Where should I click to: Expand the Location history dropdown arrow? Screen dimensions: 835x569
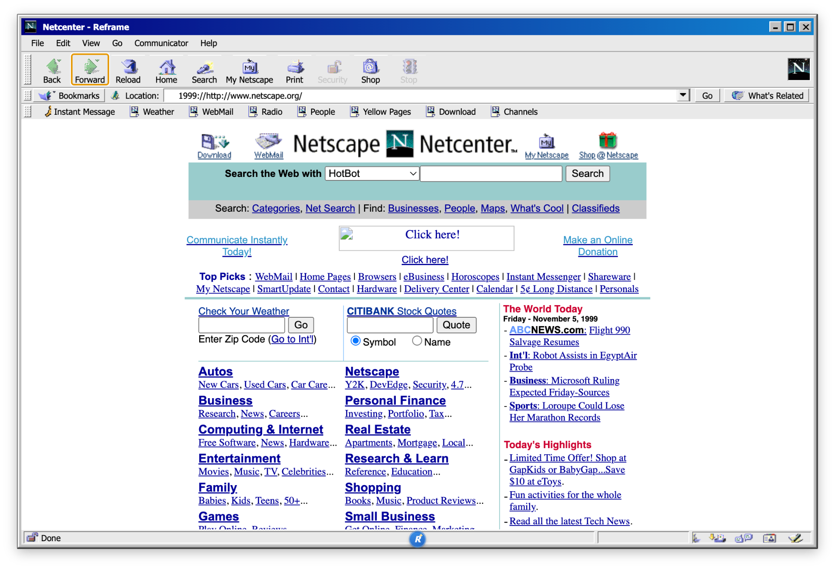point(683,95)
